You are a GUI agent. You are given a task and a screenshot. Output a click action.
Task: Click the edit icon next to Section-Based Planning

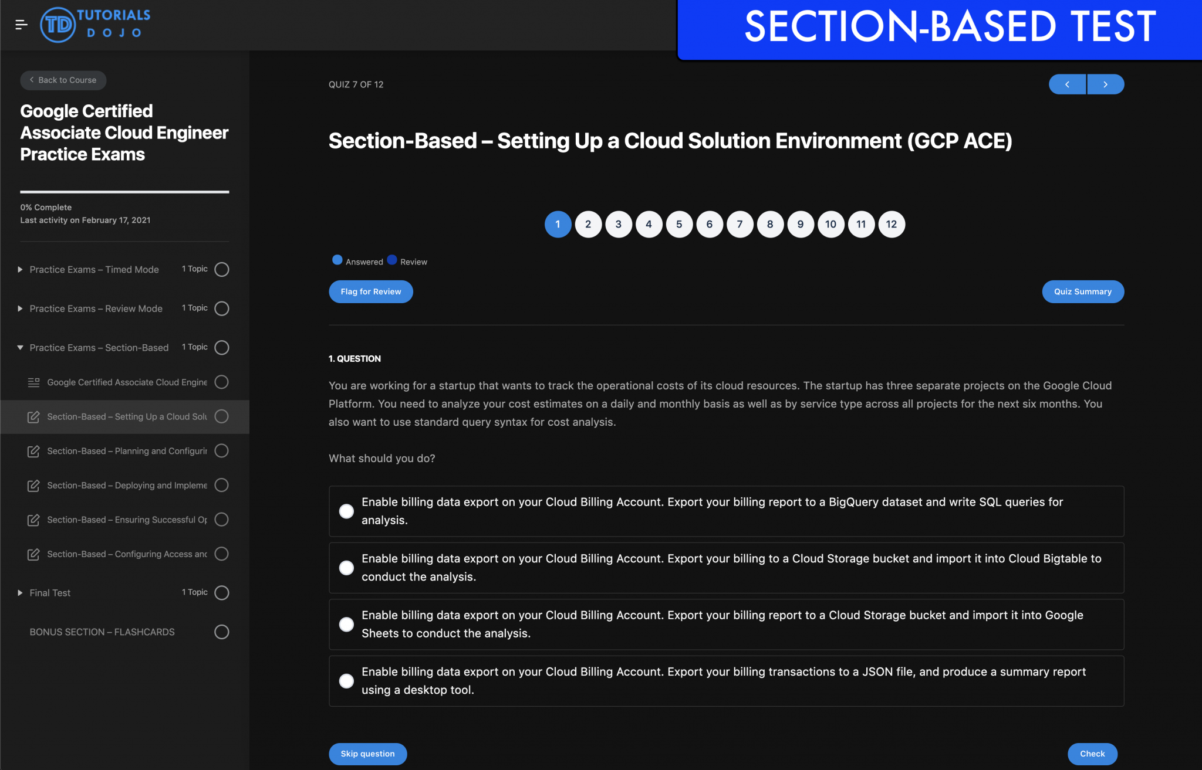click(32, 450)
